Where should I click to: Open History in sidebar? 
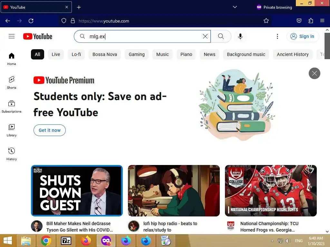(12, 154)
